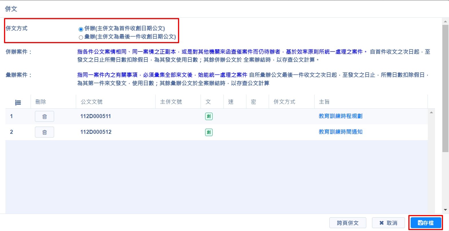The image size is (449, 231).
Task: Click table scroll-up arrow beside first row
Action: point(431,113)
